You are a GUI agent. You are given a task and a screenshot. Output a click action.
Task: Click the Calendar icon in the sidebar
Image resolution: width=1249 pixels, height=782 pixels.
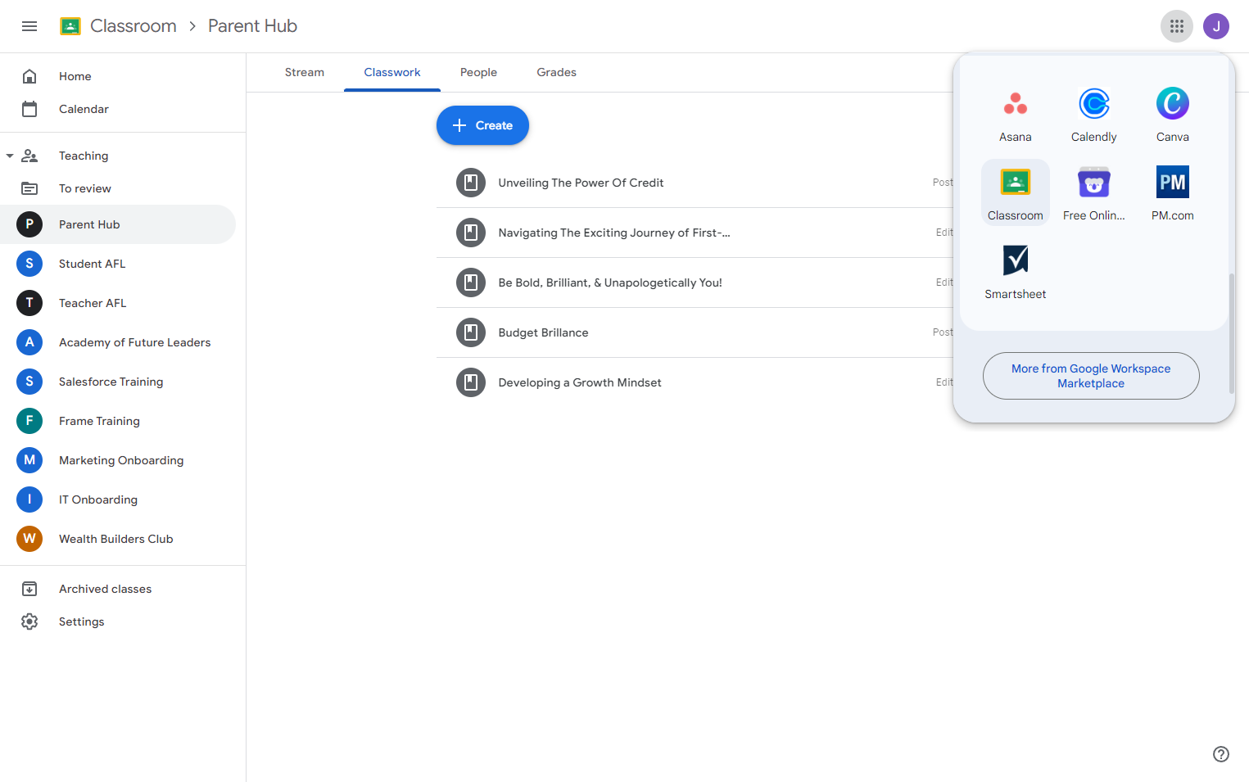pos(29,109)
